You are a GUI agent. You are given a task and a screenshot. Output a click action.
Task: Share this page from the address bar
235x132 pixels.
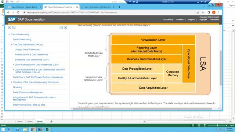click(198, 12)
